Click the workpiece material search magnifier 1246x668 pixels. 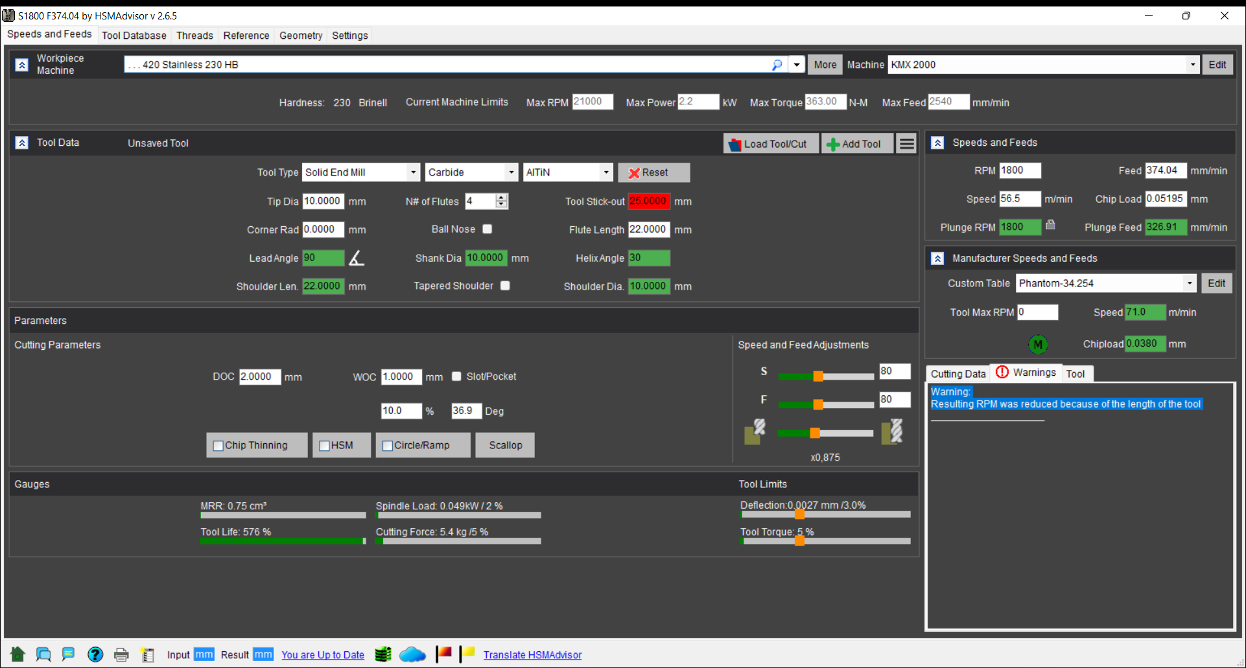click(x=777, y=65)
